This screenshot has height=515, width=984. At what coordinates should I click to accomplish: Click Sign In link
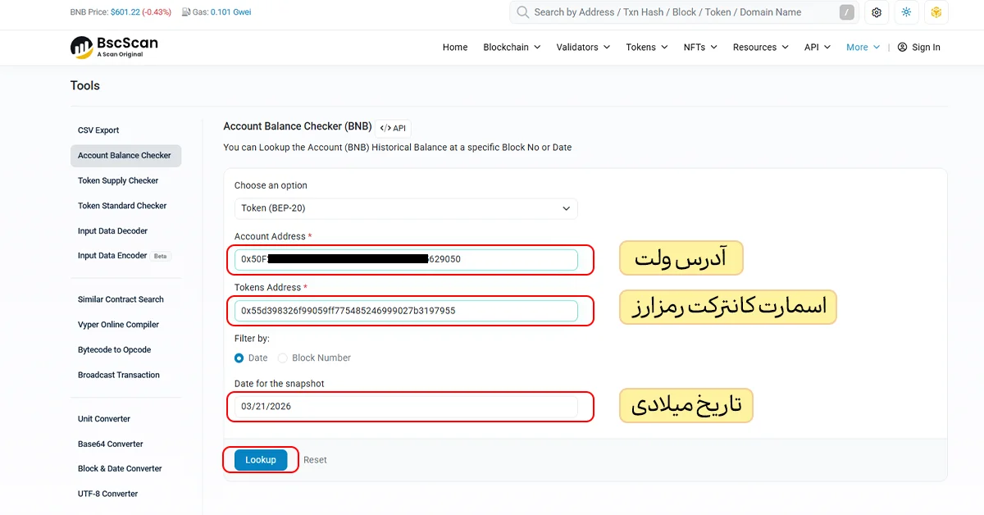(926, 48)
